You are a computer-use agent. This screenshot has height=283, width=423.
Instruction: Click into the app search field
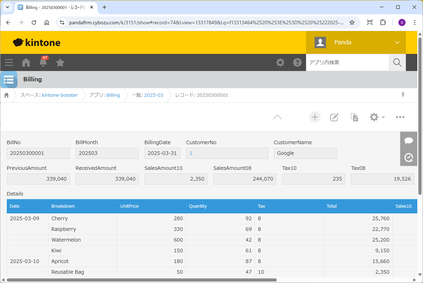coord(347,62)
